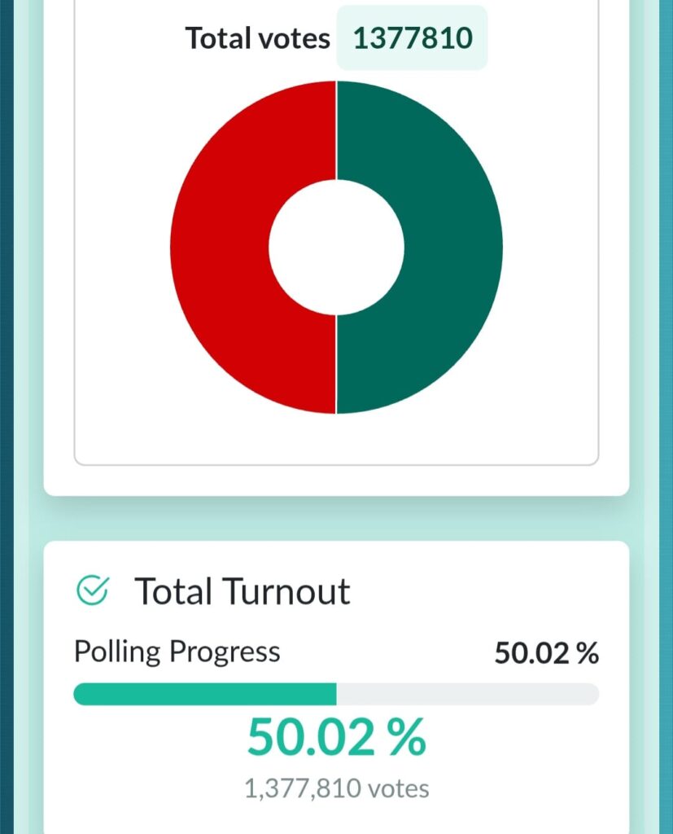673x834 pixels.
Task: Click the Total Turnout checkmark icon
Action: click(92, 591)
